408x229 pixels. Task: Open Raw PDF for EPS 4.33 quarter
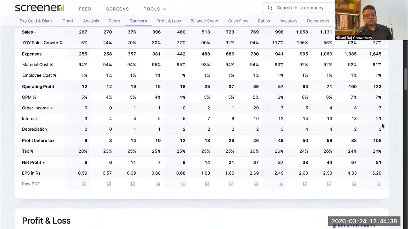coord(354,184)
